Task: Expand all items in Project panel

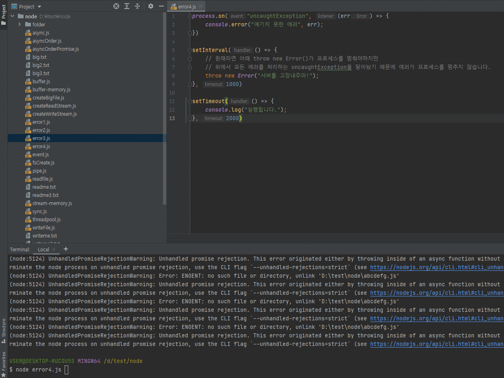Action: 127,6
